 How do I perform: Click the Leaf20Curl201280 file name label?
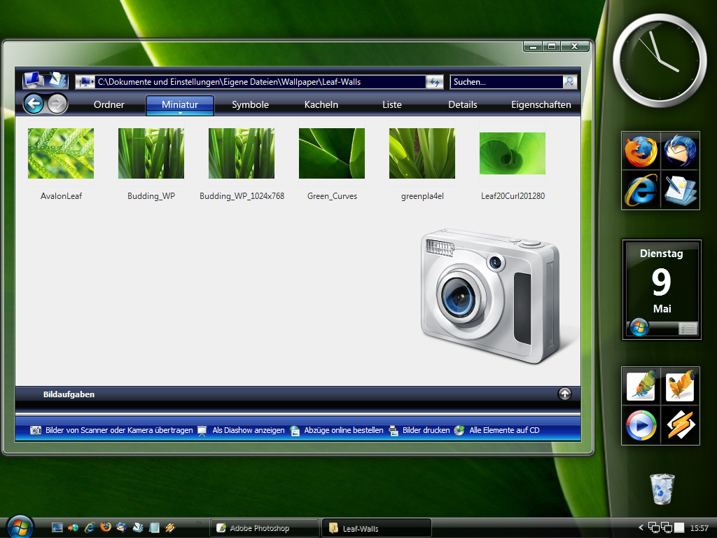point(513,196)
